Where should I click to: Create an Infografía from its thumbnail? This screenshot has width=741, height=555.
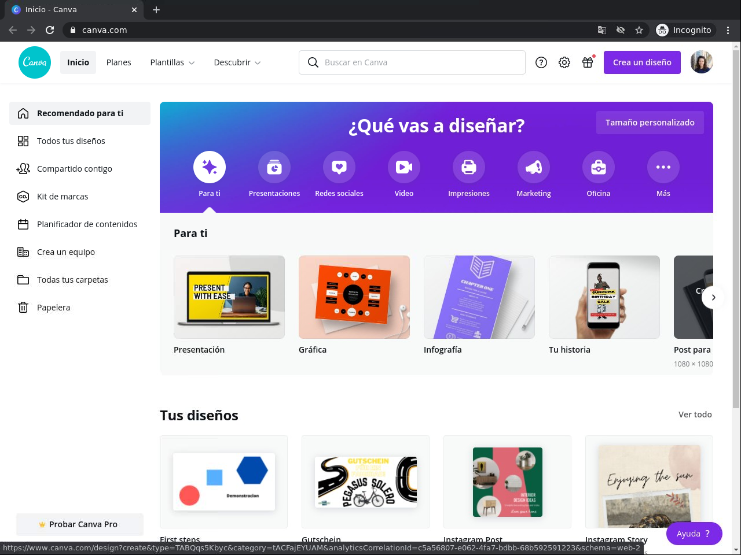(x=479, y=297)
